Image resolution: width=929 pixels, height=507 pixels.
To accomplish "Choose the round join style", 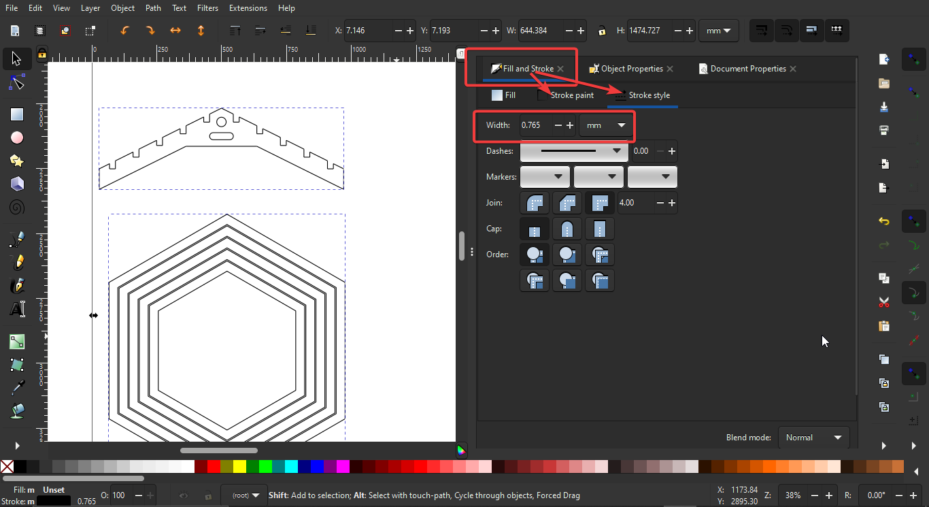I will coord(534,203).
